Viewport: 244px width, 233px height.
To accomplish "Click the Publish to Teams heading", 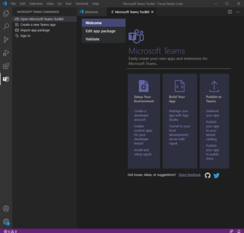I will [x=214, y=99].
